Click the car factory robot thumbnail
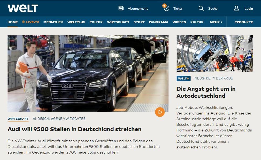The width and height of the screenshot is (261, 160). point(215,53)
